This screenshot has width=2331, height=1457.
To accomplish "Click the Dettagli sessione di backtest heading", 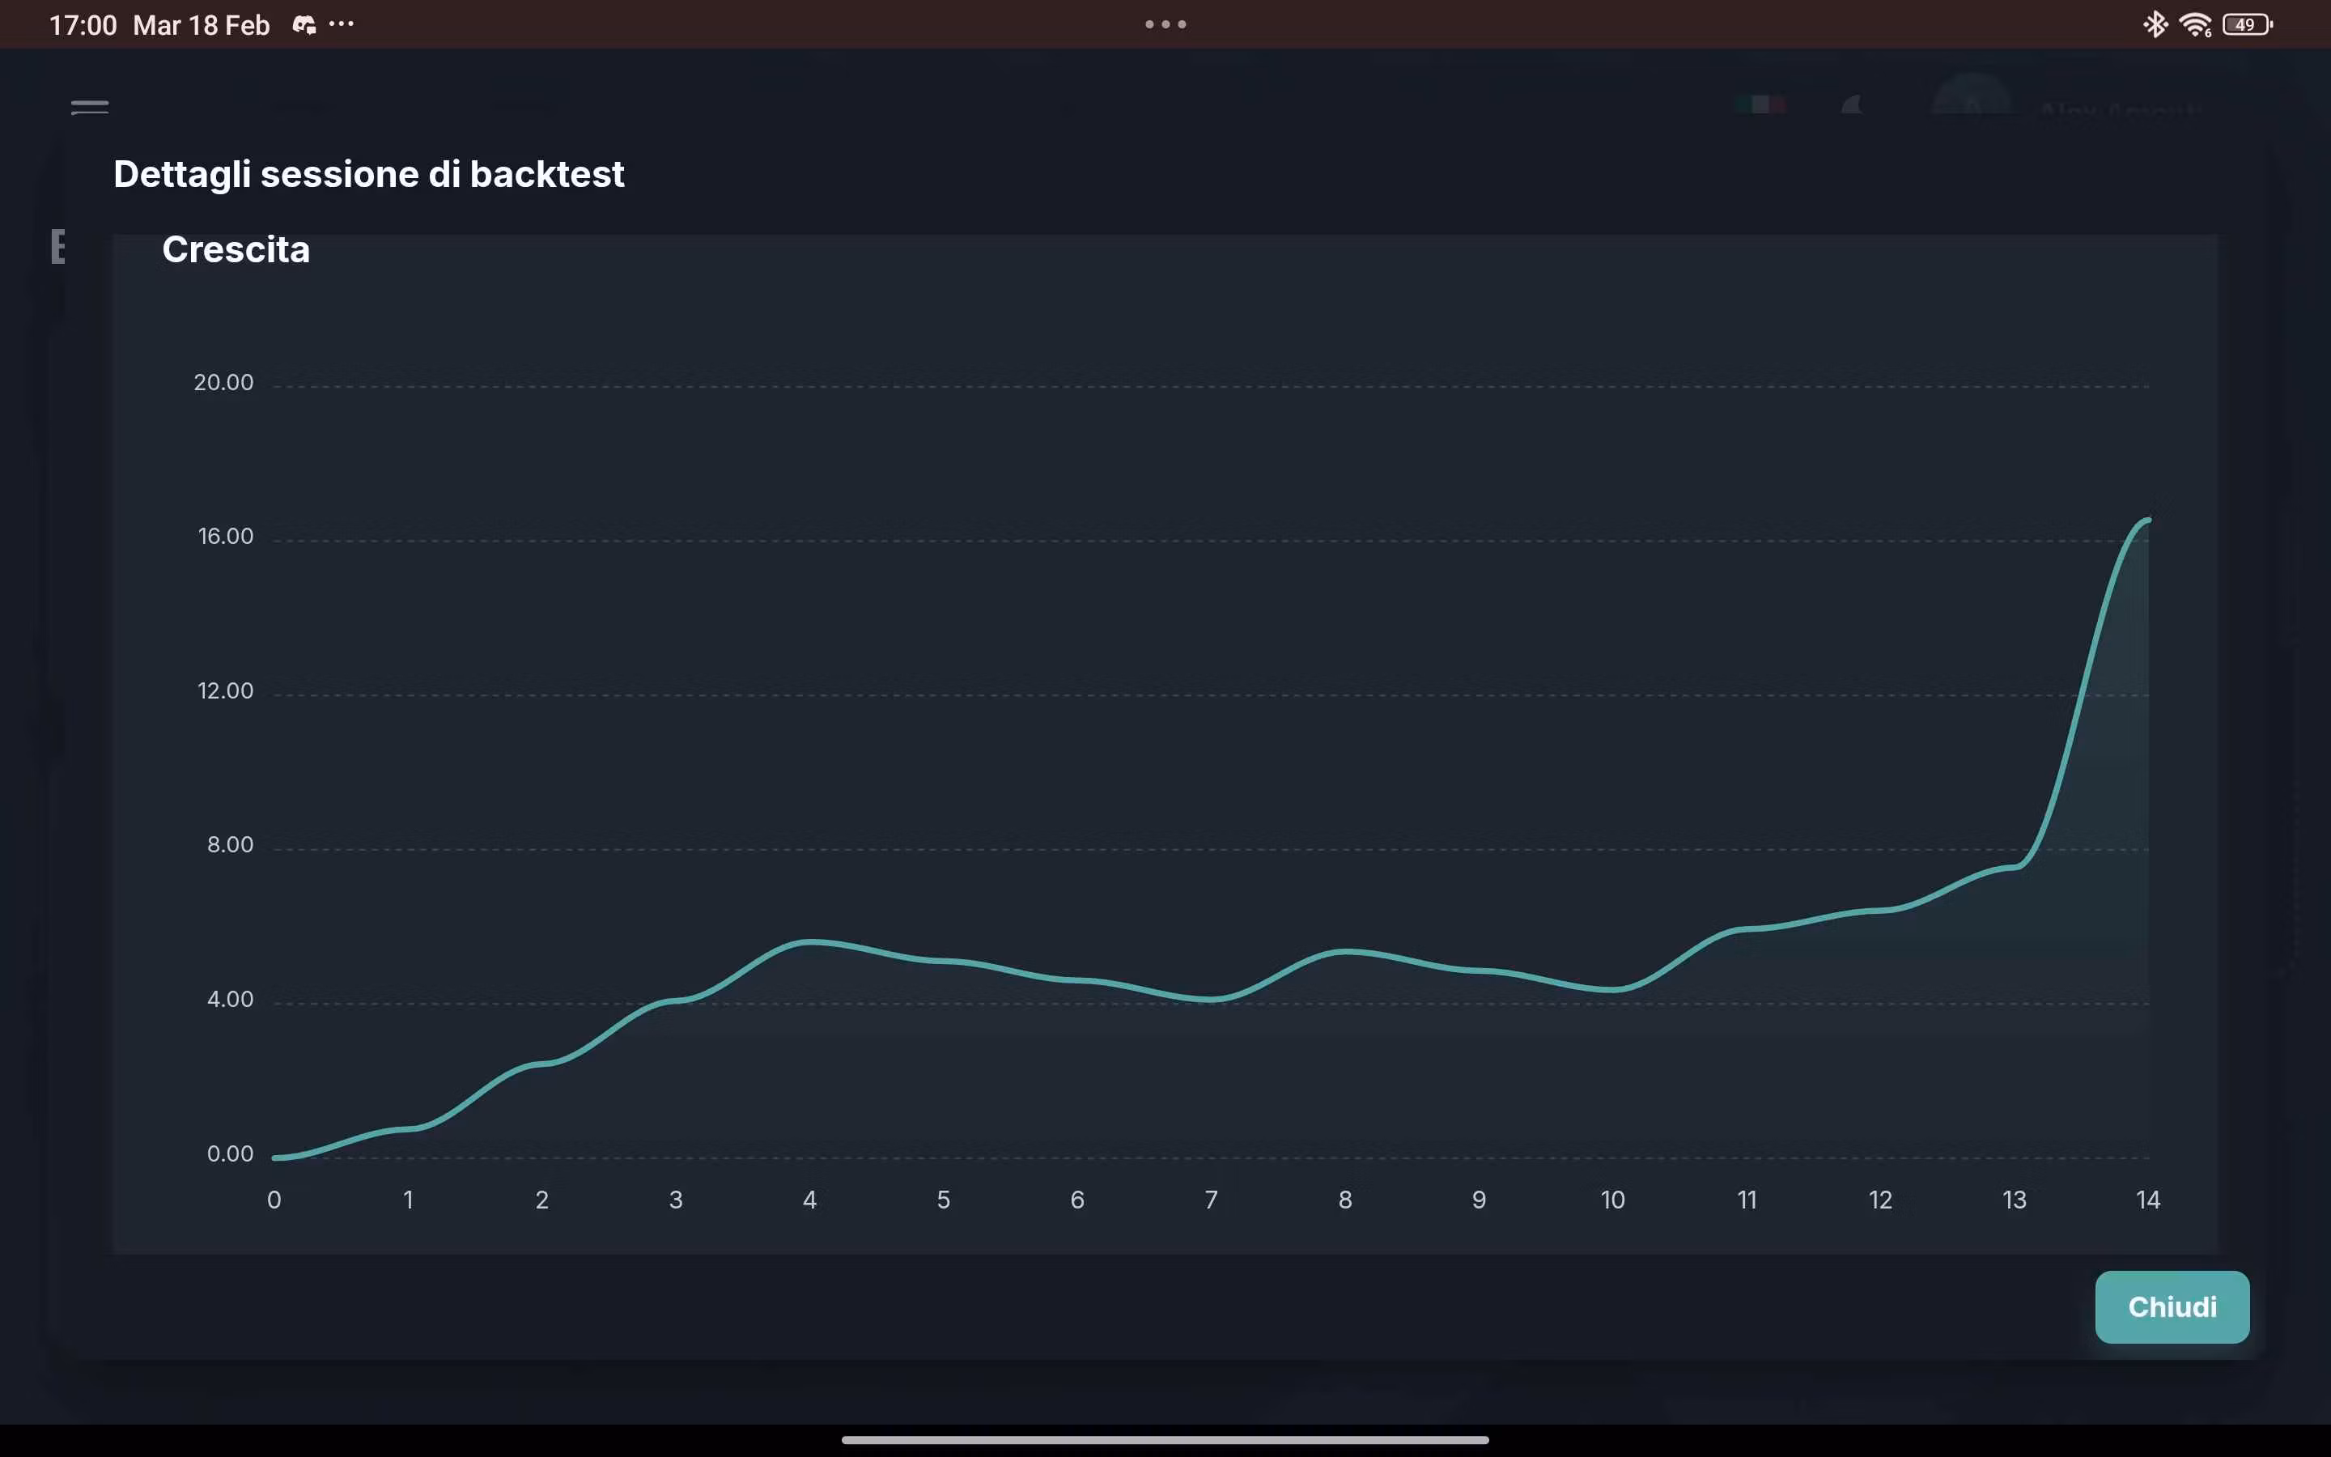I will [x=369, y=174].
